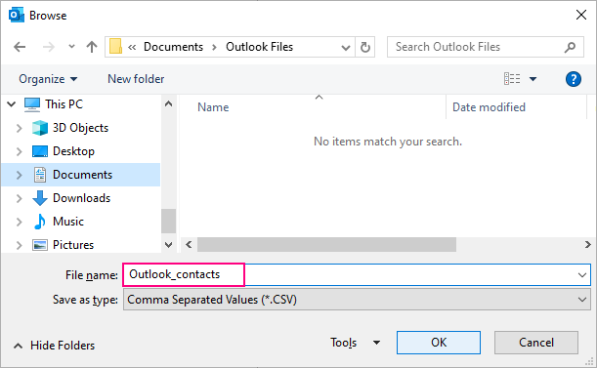Go up one folder level
This screenshot has height=368, width=597.
(x=92, y=47)
